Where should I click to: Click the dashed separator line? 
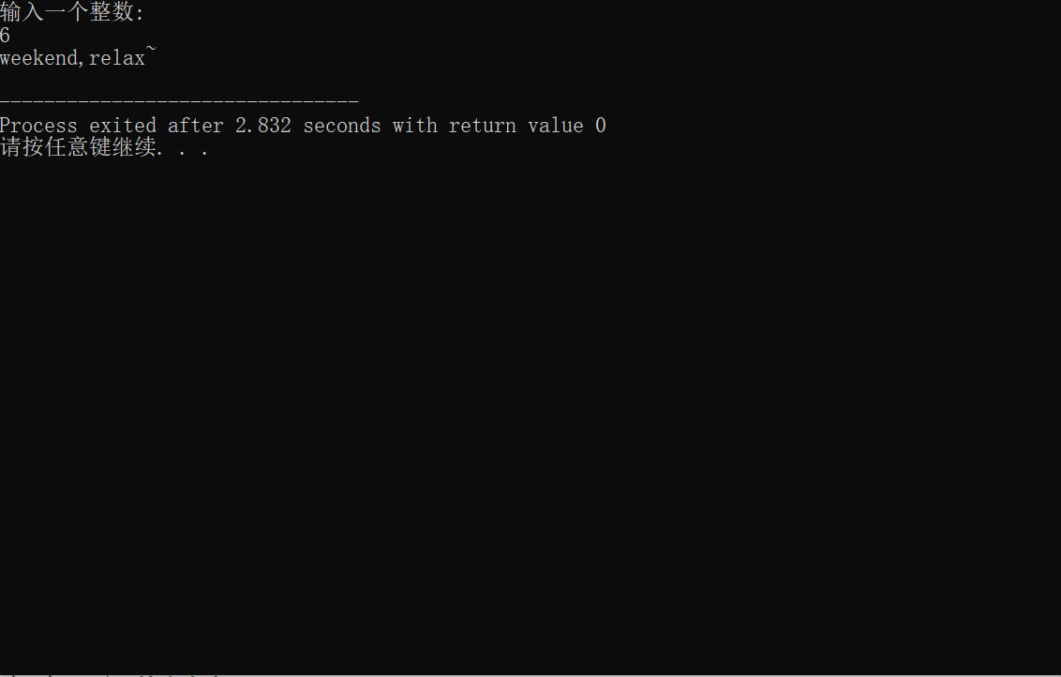tap(179, 100)
